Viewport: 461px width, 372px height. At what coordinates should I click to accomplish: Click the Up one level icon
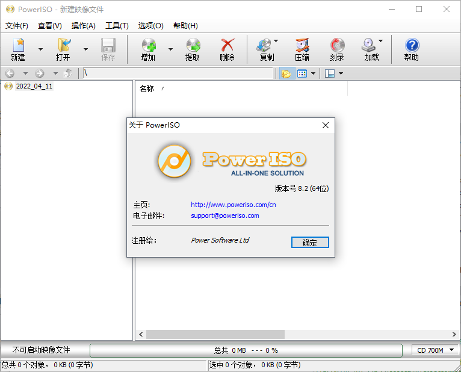[68, 73]
